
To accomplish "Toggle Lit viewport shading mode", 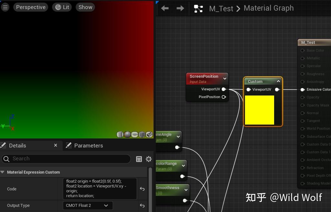I will 62,7.
